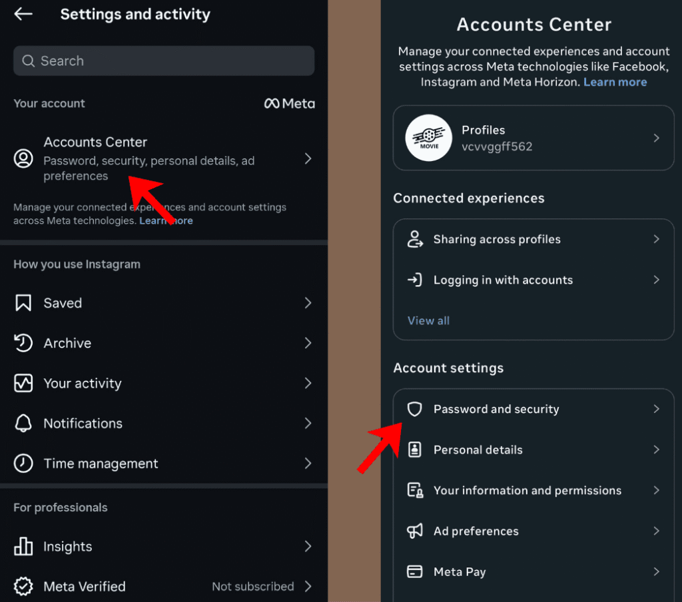Tap the back arrow in Settings header
Screen dimensions: 682x602
pyautogui.click(x=23, y=14)
